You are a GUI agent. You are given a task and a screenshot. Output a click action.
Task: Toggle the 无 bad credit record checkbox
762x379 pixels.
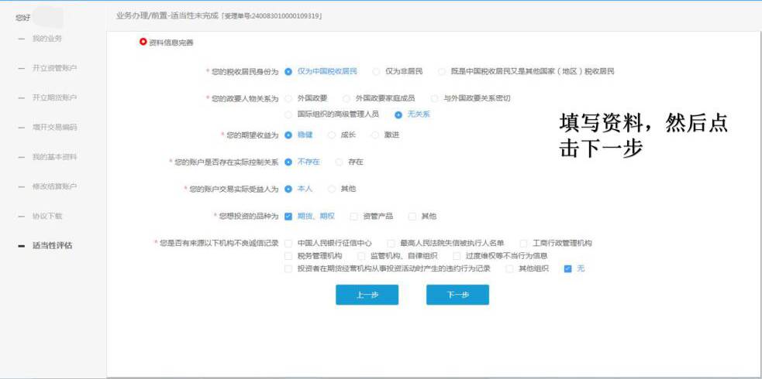click(x=568, y=269)
